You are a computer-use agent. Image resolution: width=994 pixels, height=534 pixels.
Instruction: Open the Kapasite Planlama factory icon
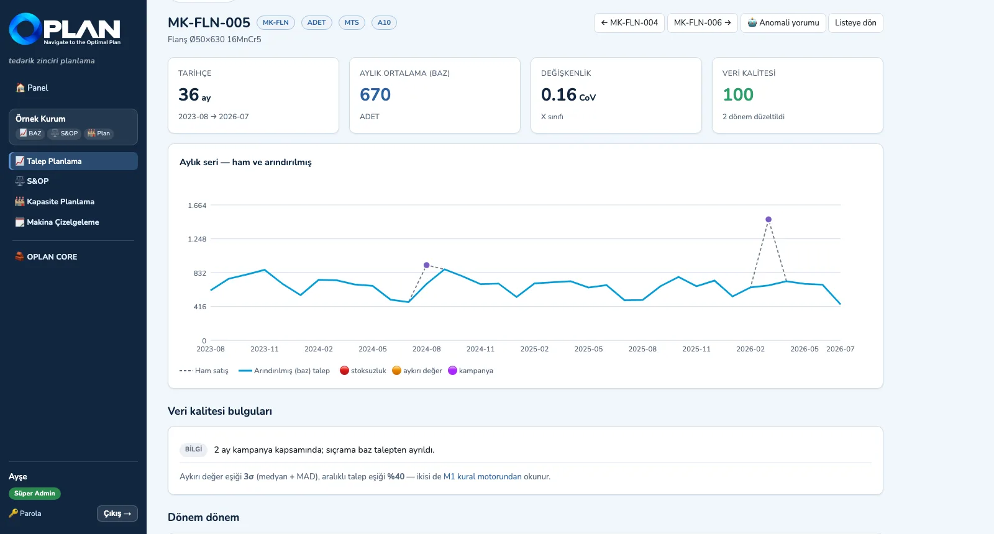(20, 201)
